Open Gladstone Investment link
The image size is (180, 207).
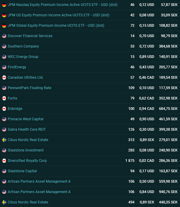click(x=26, y=150)
